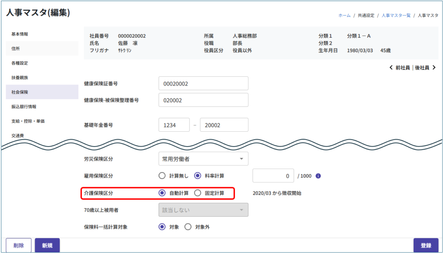Open the 70歳以上被用者 dropdown
Viewport: 444px width, 254px height.
coord(203,210)
